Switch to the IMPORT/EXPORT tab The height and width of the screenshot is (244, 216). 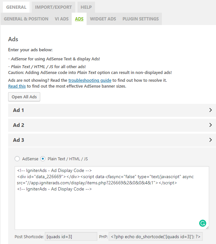coord(53,7)
